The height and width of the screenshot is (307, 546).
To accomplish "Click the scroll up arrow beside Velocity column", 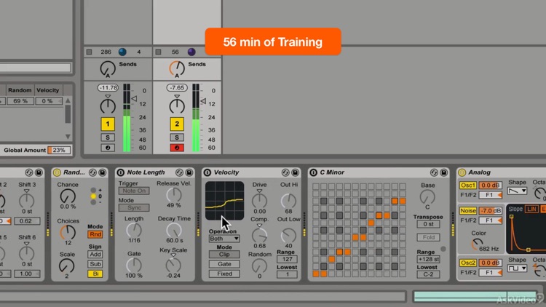I will [68, 100].
